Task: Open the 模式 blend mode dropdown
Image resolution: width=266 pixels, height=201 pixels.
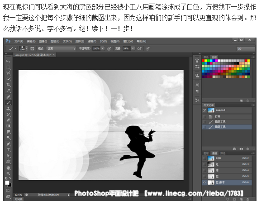Action: coord(61,48)
